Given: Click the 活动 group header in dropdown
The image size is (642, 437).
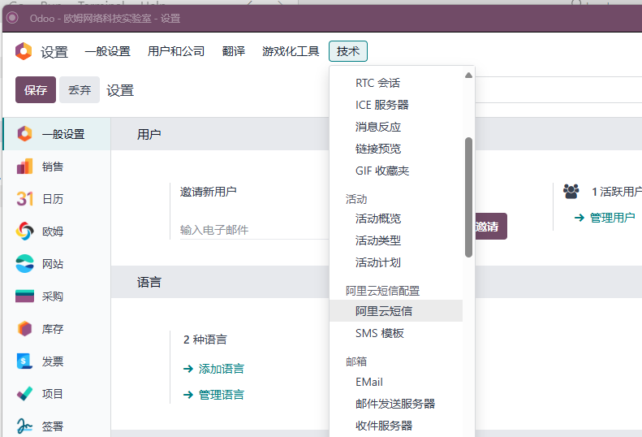Looking at the screenshot, I should click(x=356, y=199).
